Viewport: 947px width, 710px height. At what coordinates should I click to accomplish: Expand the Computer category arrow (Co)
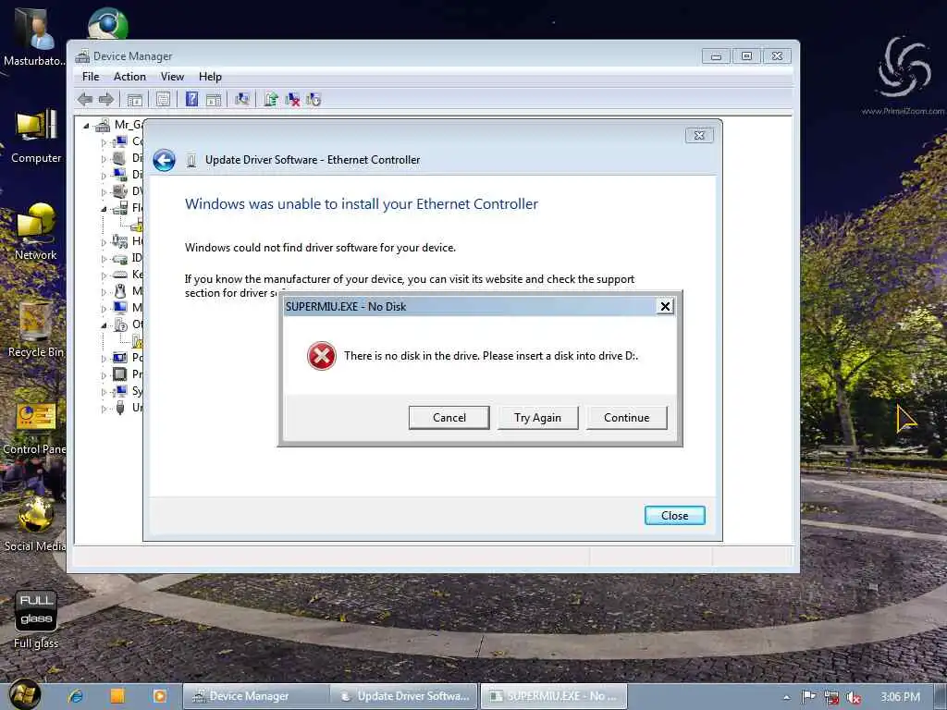point(104,142)
